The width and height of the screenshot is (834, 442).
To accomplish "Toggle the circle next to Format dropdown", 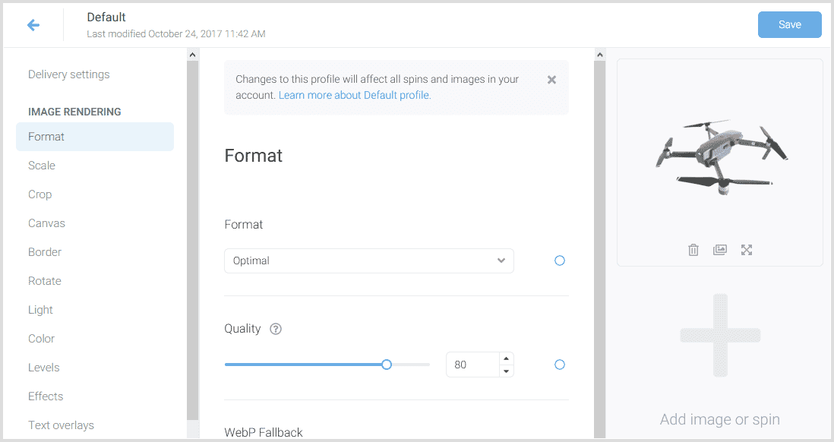I will click(x=560, y=260).
